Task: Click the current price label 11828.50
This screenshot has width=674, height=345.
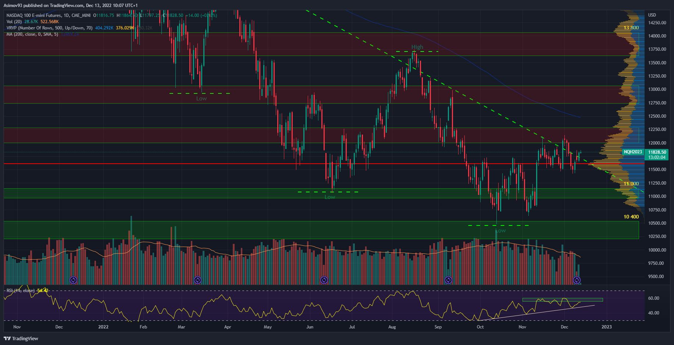Action: click(x=657, y=152)
